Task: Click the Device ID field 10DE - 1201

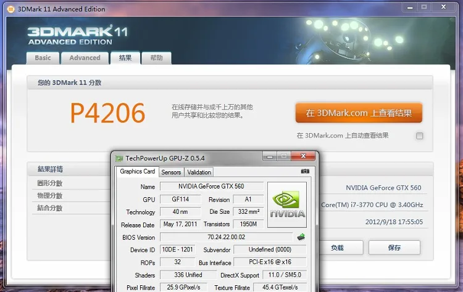Action: pos(177,249)
